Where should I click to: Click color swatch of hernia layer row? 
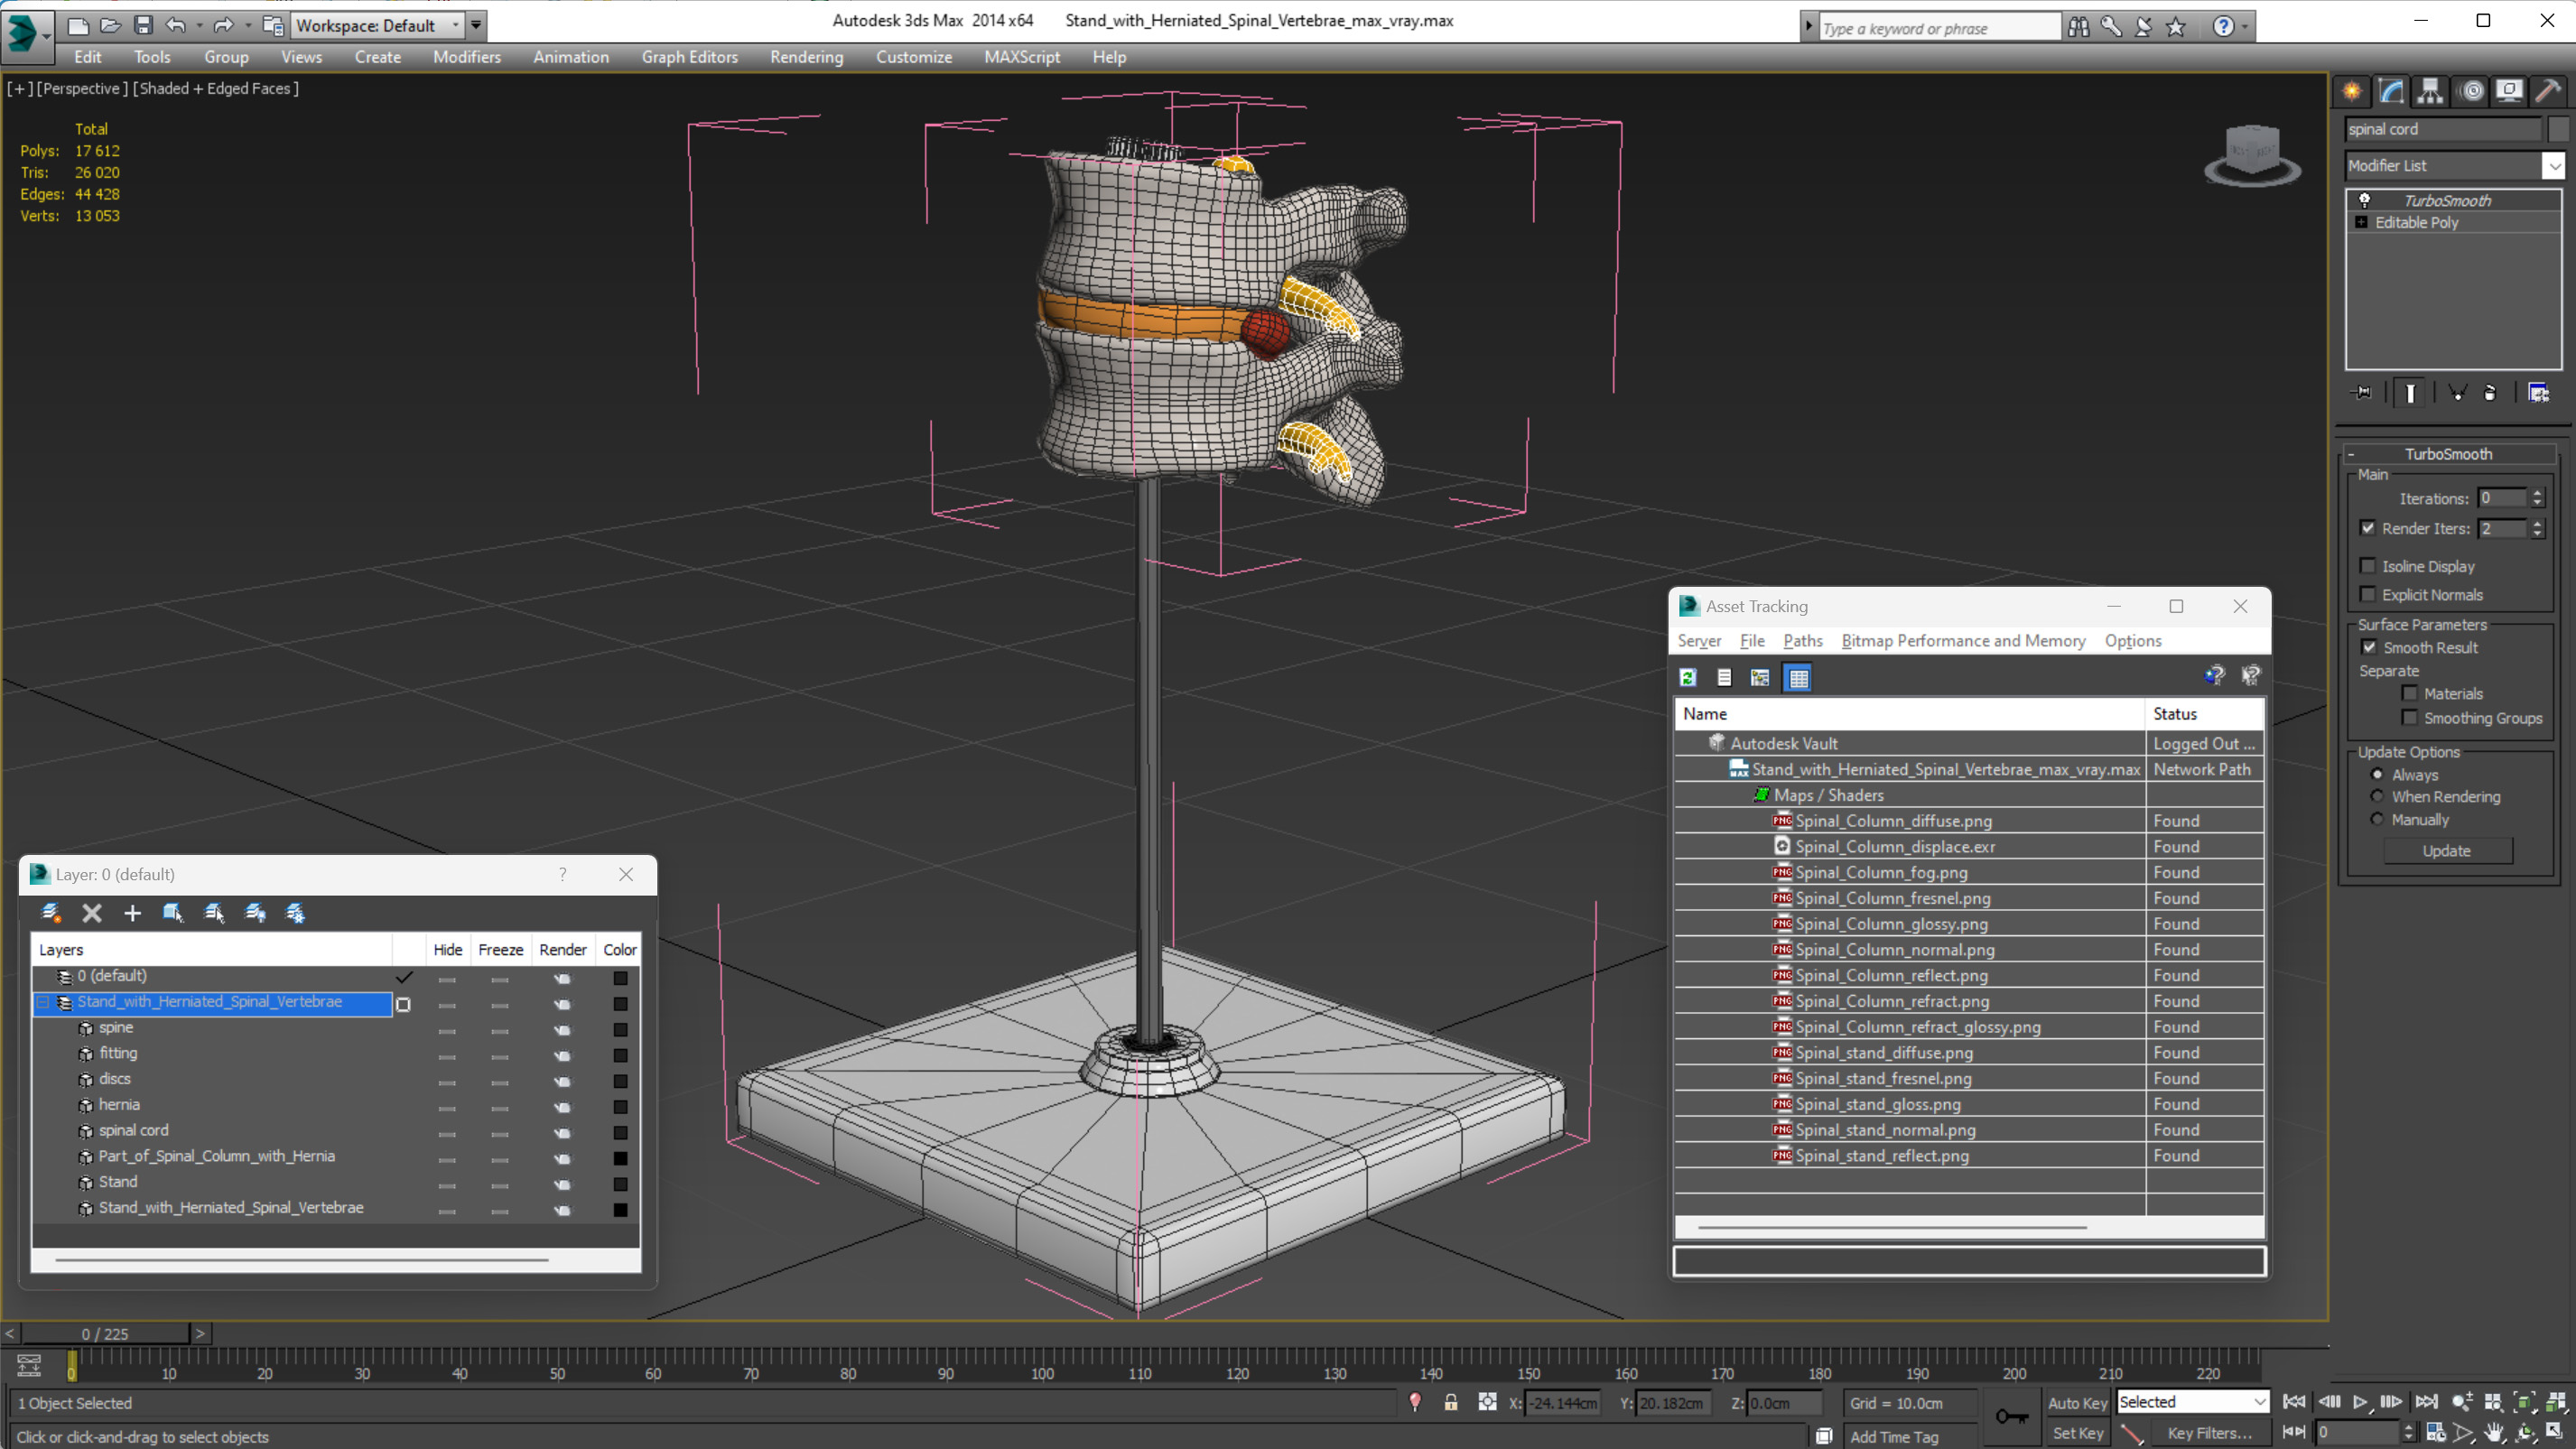tap(620, 1106)
